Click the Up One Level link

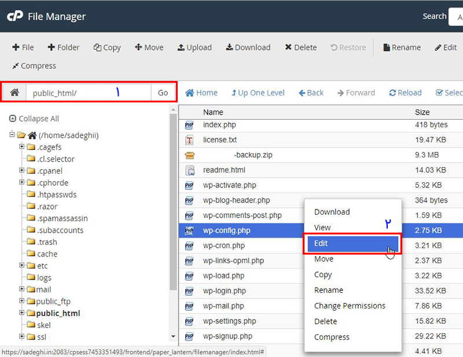(258, 93)
